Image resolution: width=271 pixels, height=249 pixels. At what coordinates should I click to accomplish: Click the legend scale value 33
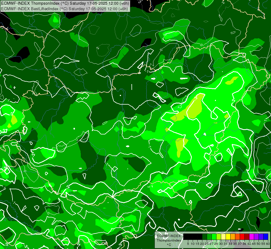(x=230, y=244)
